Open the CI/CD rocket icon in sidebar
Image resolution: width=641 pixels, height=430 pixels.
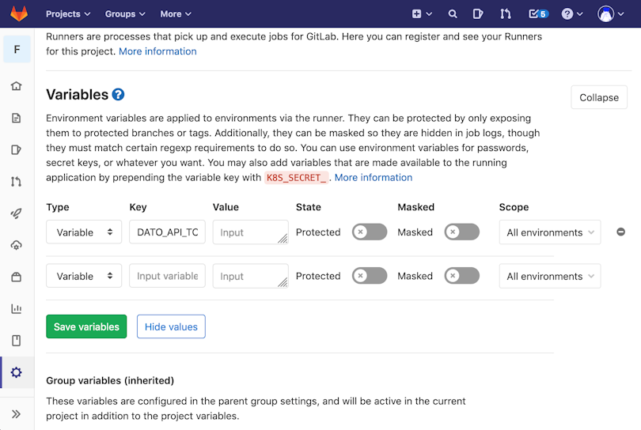coord(17,213)
